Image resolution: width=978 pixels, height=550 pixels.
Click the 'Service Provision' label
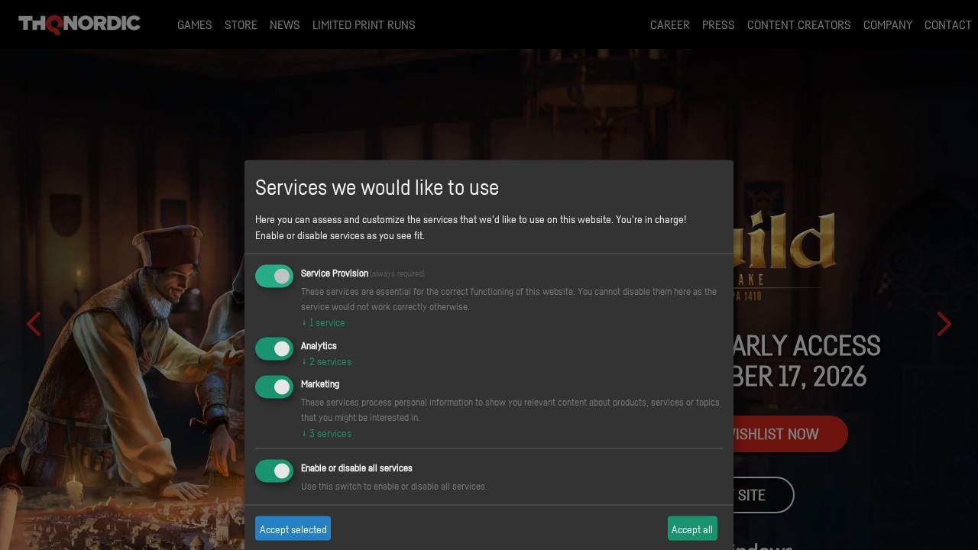[x=335, y=273]
